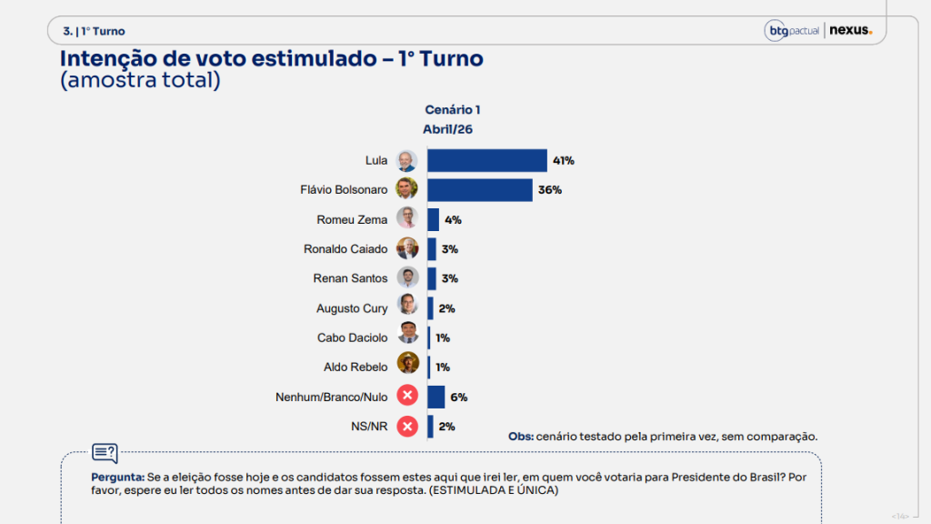Click Lula's 41% bar
Viewport: 931px width, 524px height.
(486, 161)
